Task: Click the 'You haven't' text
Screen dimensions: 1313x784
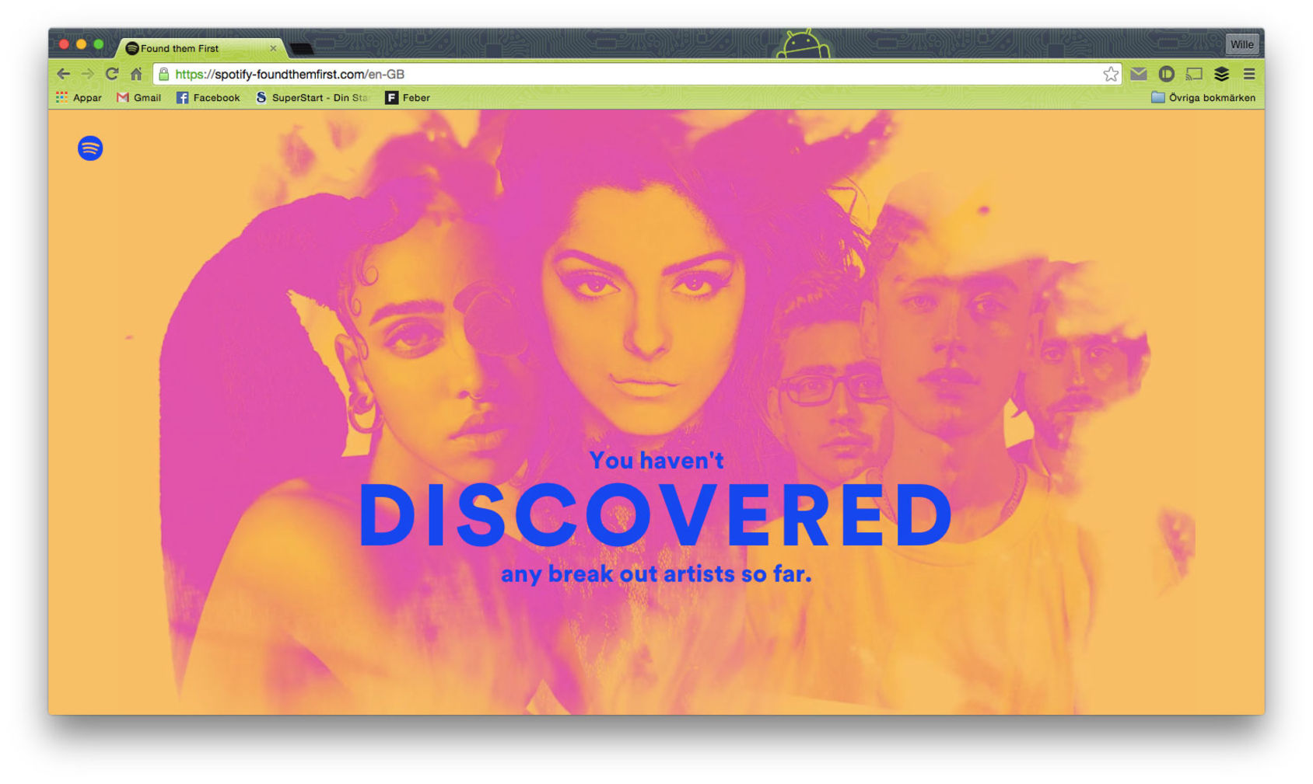Action: tap(656, 460)
